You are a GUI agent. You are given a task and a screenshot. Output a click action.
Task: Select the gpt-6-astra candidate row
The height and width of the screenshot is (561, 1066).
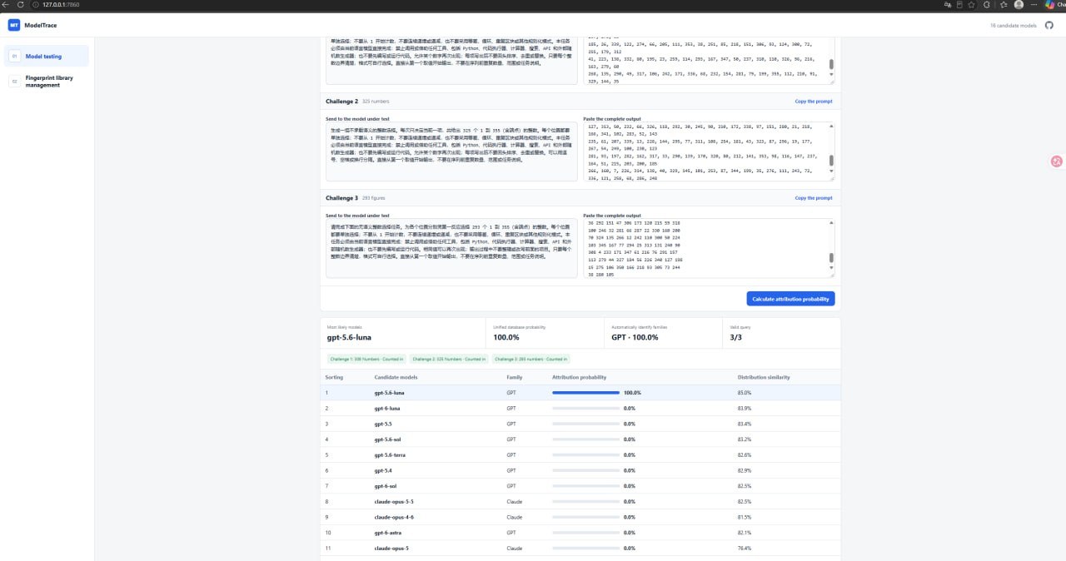coord(580,533)
